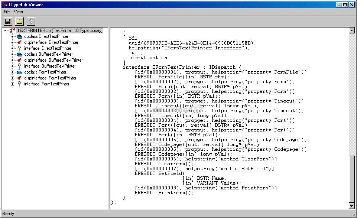Click the uuid(690F3FDE-AEE6-424B-8E14-0938B85115EB) line
The width and height of the screenshot is (357, 218).
pyautogui.click(x=192, y=43)
